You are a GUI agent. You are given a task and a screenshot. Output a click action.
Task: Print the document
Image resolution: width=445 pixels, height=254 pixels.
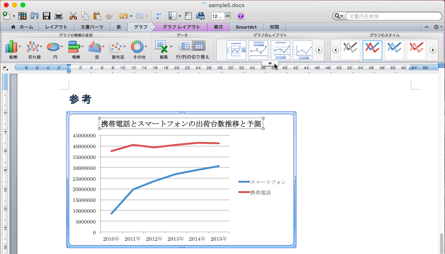tap(59, 16)
